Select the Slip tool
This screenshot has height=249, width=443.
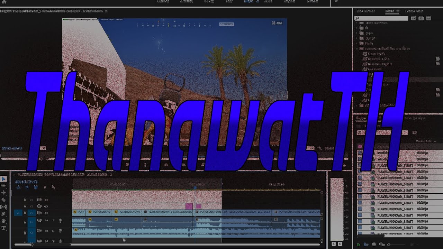point(3,207)
